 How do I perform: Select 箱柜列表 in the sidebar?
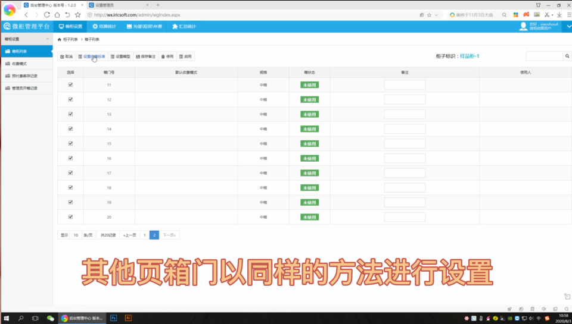coord(27,51)
